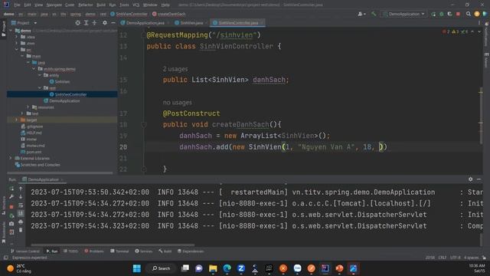This screenshot has width=490, height=276.
Task: Open Search Everywhere magnifier
Action: pos(468,14)
